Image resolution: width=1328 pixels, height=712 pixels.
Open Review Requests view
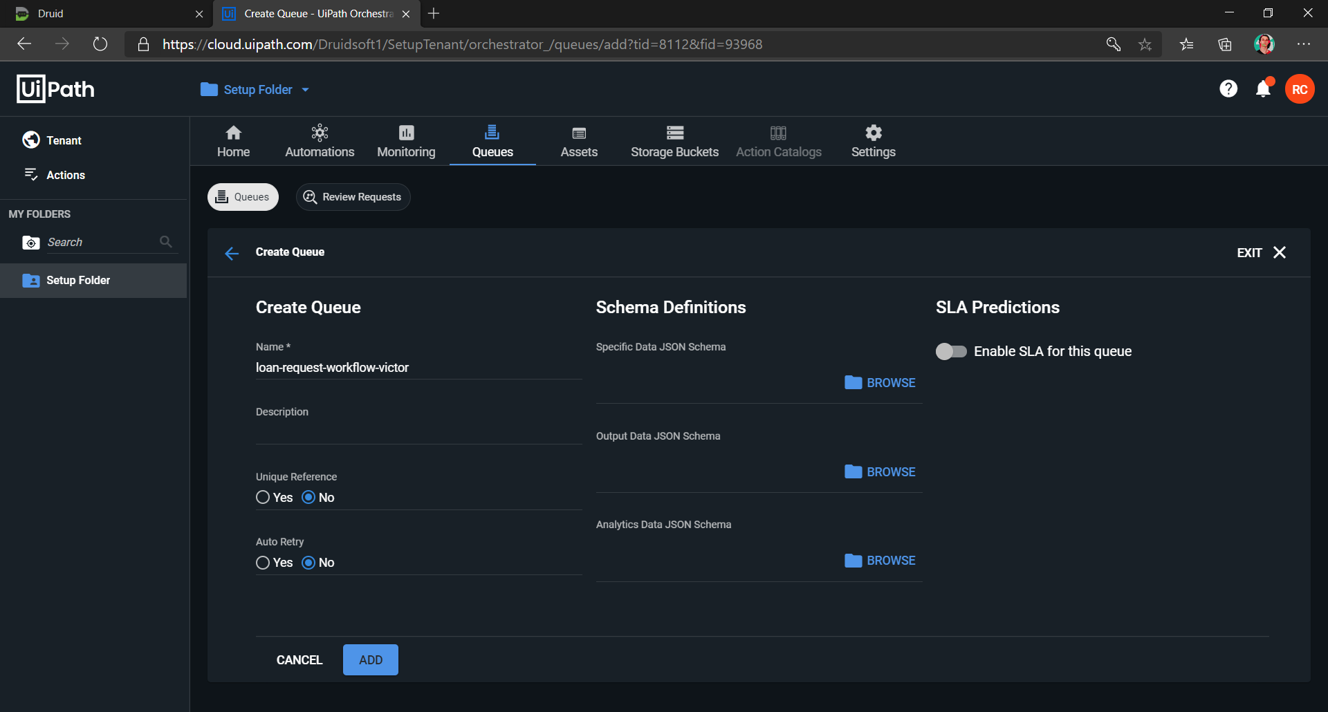pos(353,197)
